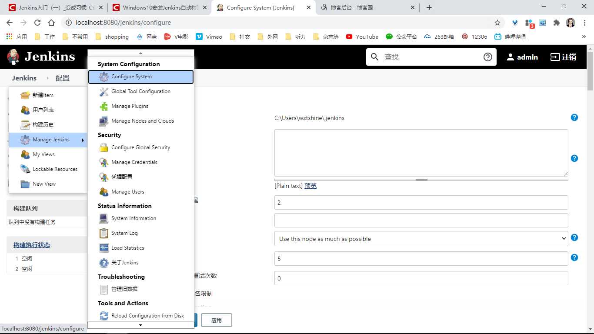This screenshot has width=594, height=334.
Task: Click the New View folder icon
Action: pos(25,184)
